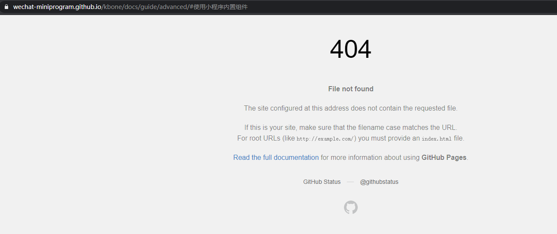Click the 'http://example.com/' sample URL text
557x234 pixels.
pyautogui.click(x=325, y=139)
